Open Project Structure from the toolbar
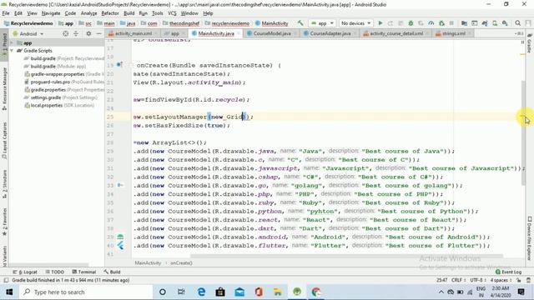534x300 pixels. 464,23
